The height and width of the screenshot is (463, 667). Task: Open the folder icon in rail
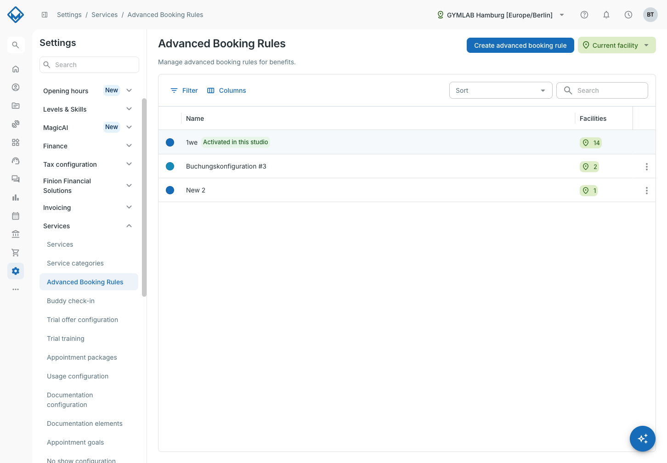point(16,106)
